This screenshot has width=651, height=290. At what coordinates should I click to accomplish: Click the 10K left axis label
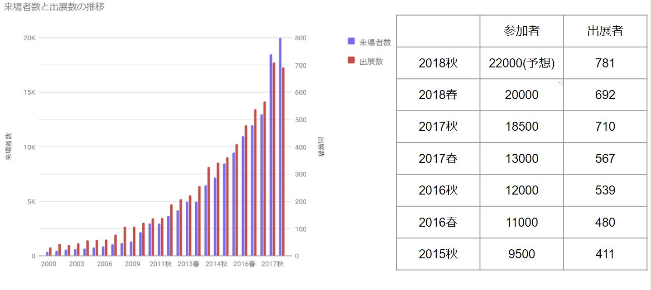click(29, 147)
